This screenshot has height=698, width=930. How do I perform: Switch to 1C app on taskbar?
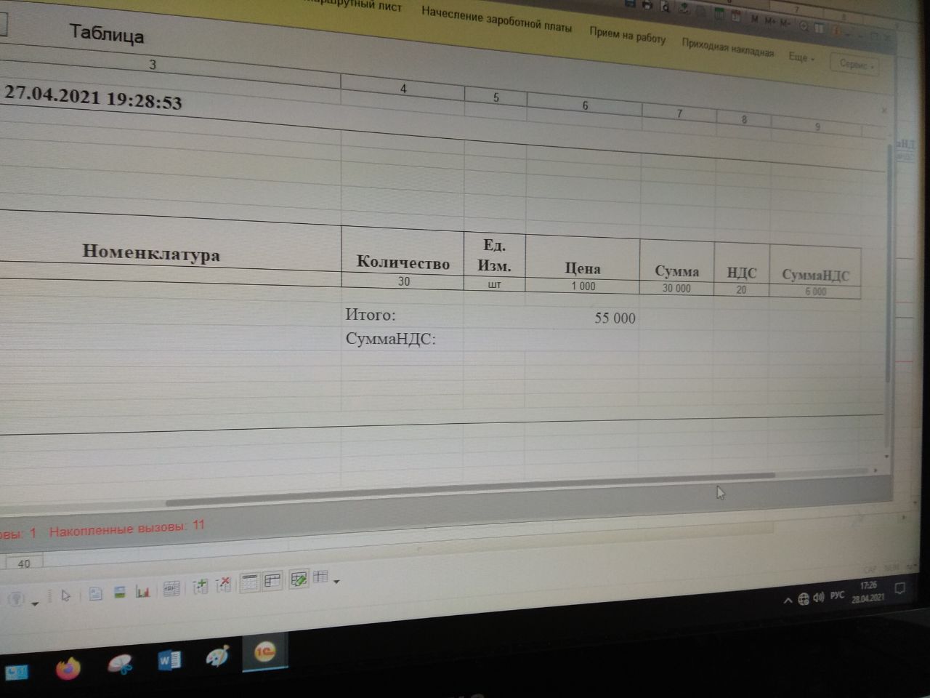coord(264,652)
